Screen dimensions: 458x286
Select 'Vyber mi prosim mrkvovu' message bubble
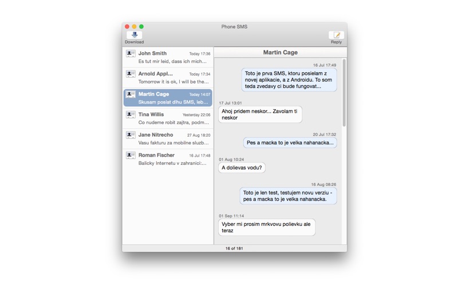pos(267,227)
